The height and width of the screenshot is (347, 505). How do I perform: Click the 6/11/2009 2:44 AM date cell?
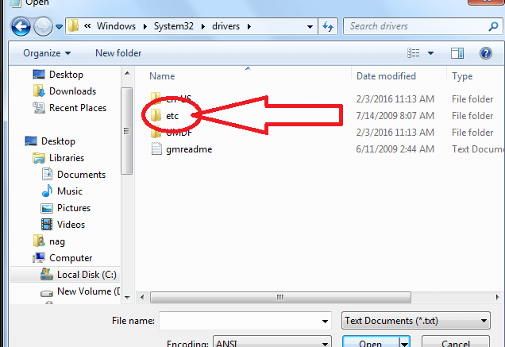[395, 149]
